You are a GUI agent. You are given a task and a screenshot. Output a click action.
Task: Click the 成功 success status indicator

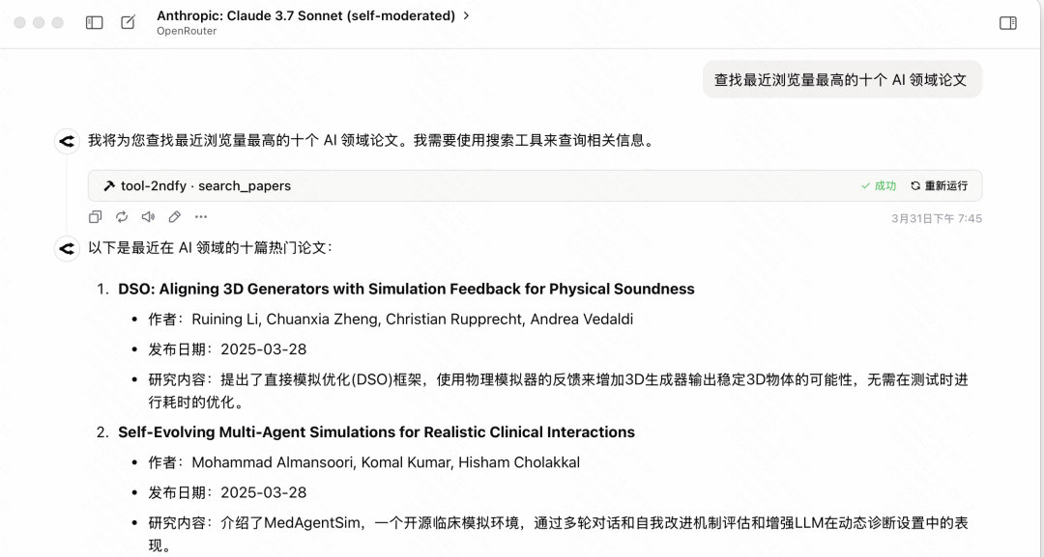[879, 186]
